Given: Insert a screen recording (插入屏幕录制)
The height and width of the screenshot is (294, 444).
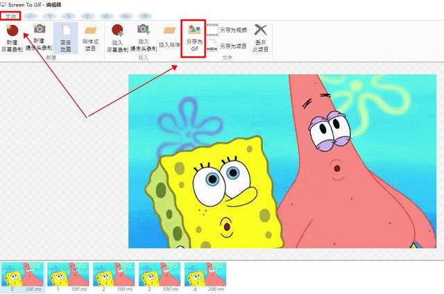Looking at the screenshot, I should tap(117, 38).
